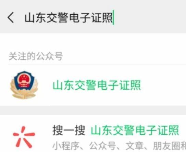Click the police badge avatar of the official account
Viewport: 186px width, 152px height.
tap(24, 85)
